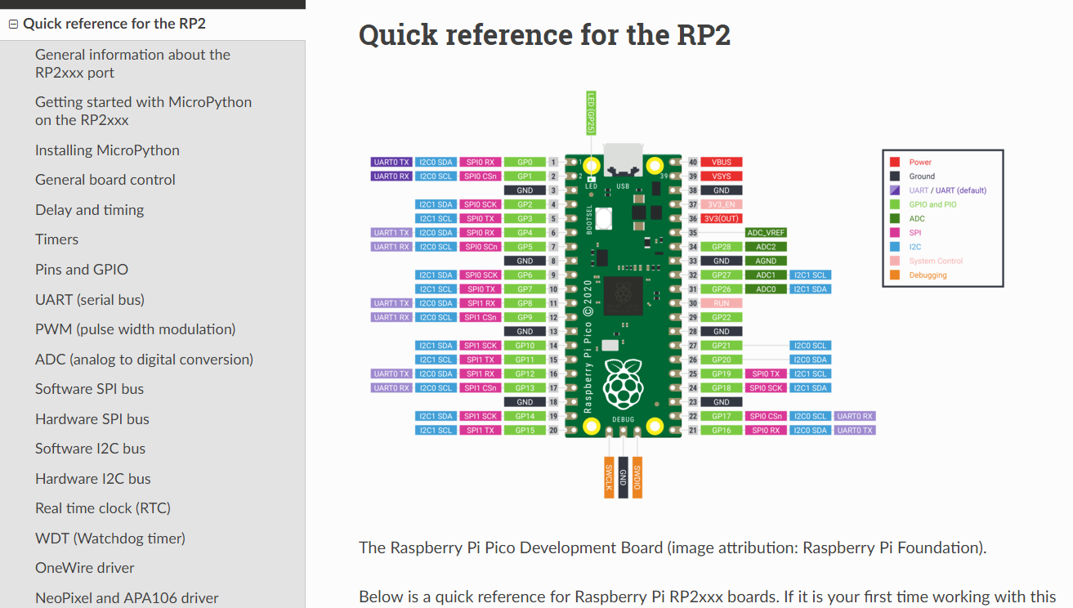Click the GP0 pin 1 label
1073x608 pixels.
pyautogui.click(x=525, y=163)
